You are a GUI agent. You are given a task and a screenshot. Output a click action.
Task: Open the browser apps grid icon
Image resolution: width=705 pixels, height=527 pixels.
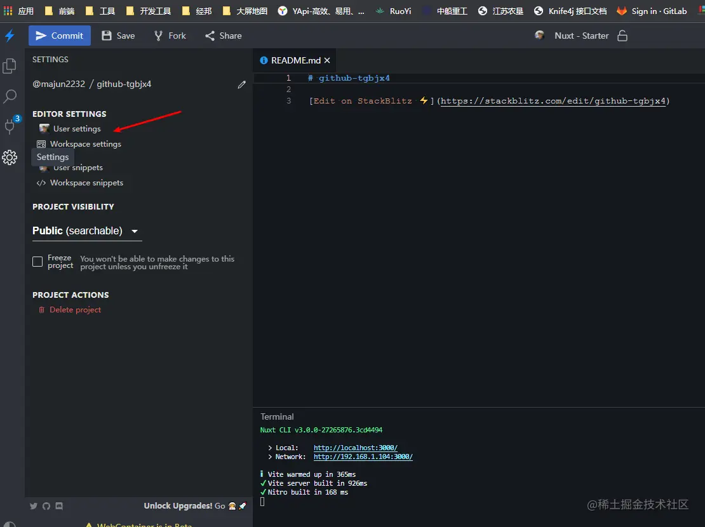[8, 11]
